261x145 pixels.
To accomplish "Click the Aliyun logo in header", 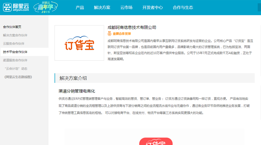I will pyautogui.click(x=16, y=7).
